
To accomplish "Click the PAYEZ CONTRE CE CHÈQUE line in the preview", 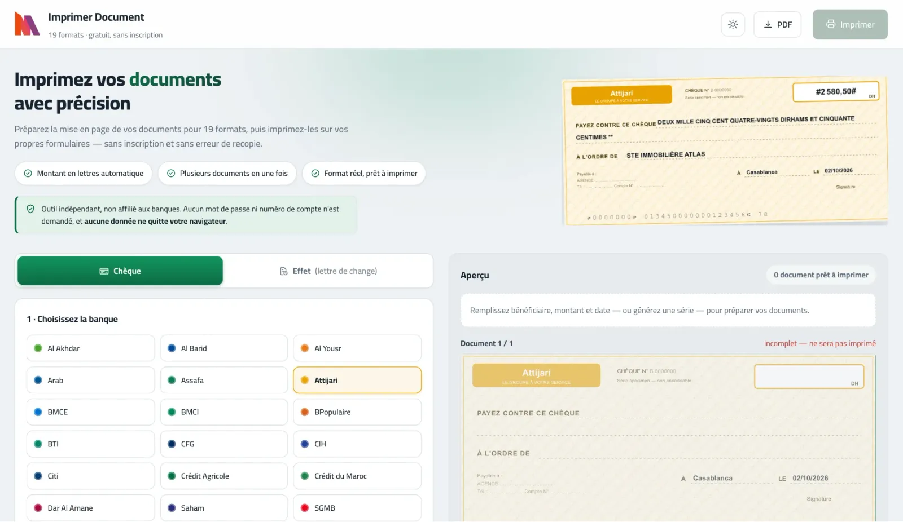I will tap(668, 413).
